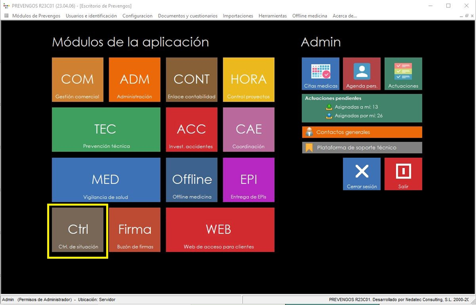Launch the Offline medicina tile
The image size is (476, 305).
pyautogui.click(x=191, y=180)
